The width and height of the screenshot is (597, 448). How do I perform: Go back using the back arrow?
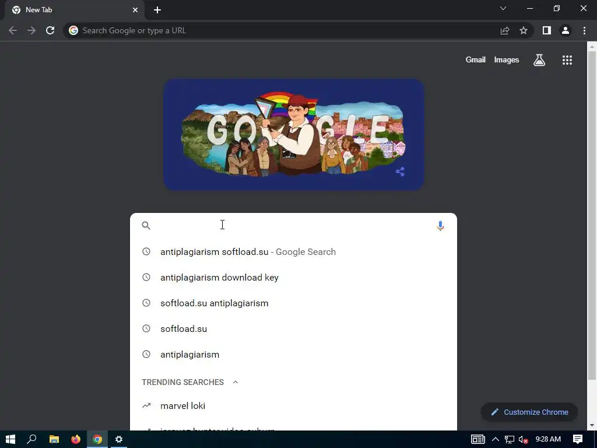click(x=13, y=30)
